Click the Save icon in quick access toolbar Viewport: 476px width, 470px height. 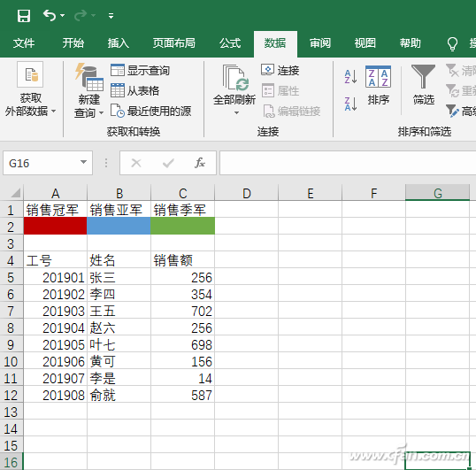tap(24, 15)
